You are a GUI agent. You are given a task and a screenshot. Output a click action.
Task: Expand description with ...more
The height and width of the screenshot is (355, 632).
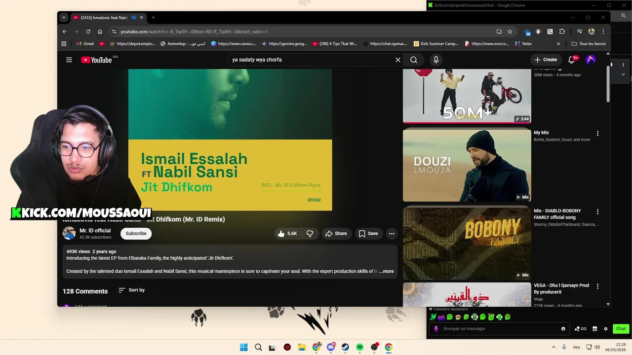(387, 271)
